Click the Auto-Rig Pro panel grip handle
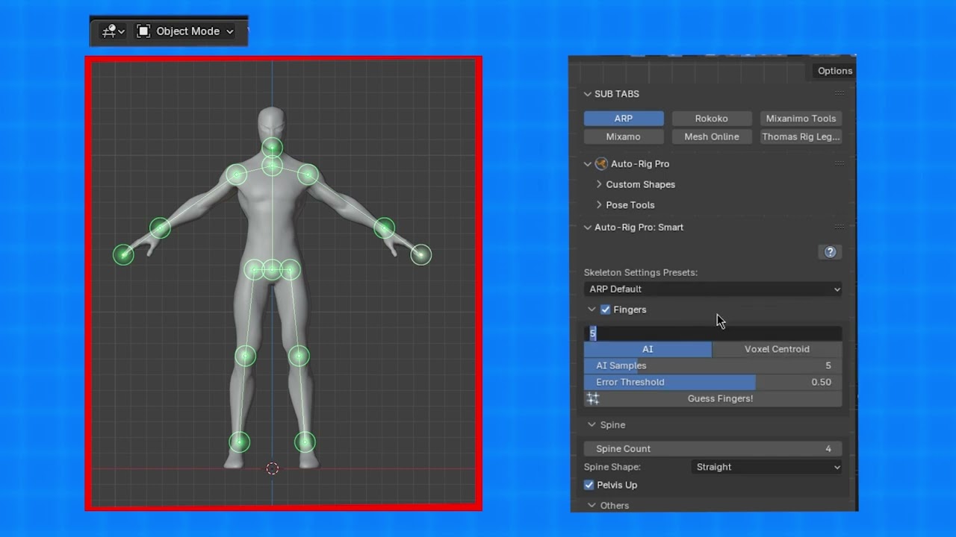 click(x=839, y=163)
